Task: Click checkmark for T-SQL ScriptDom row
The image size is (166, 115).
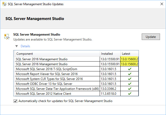Action: tap(129, 69)
